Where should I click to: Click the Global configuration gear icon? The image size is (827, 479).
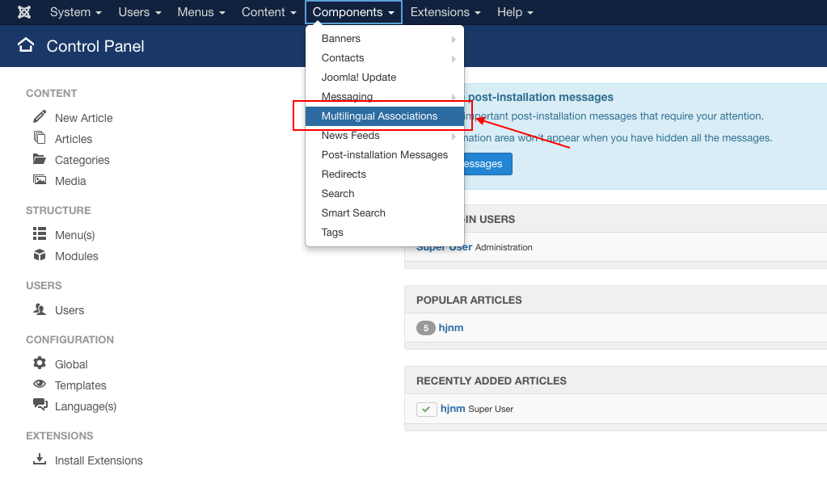pos(38,363)
